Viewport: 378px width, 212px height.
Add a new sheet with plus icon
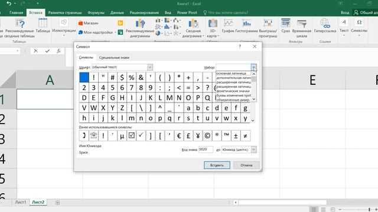tap(57, 203)
